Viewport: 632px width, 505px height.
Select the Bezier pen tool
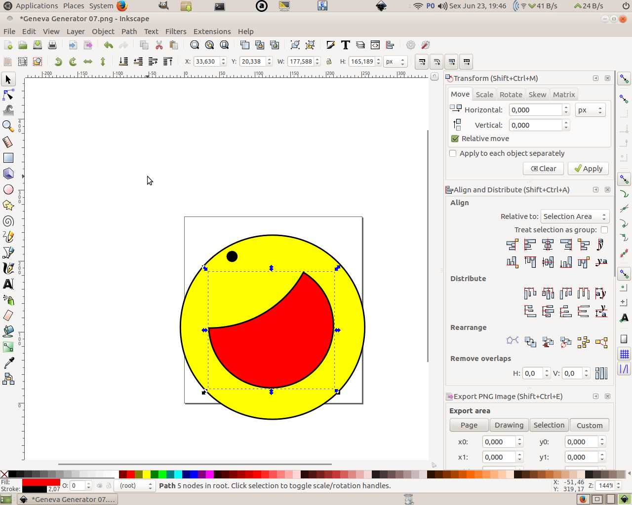(x=8, y=252)
